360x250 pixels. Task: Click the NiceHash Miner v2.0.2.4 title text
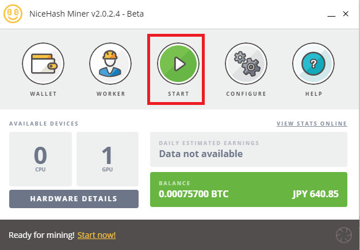click(87, 14)
